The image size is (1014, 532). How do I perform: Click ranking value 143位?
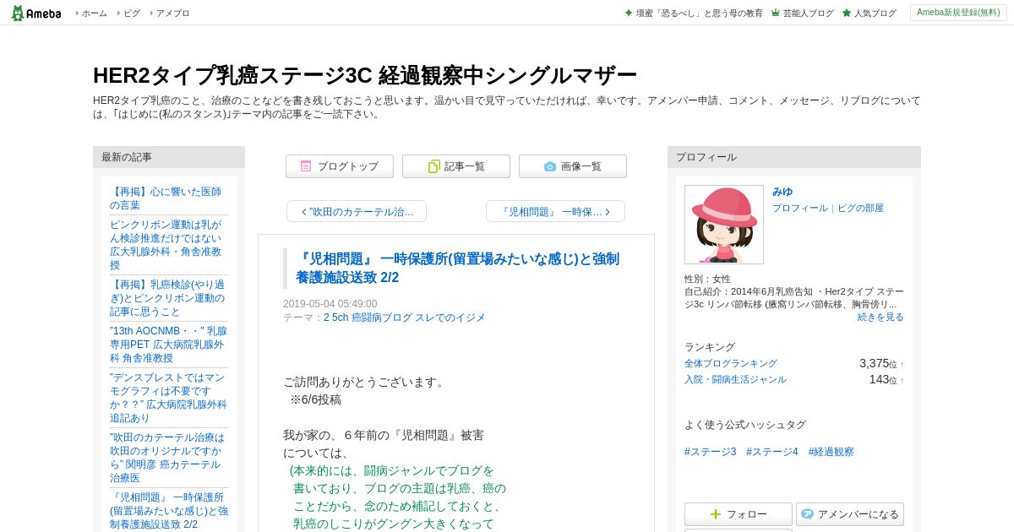883,379
